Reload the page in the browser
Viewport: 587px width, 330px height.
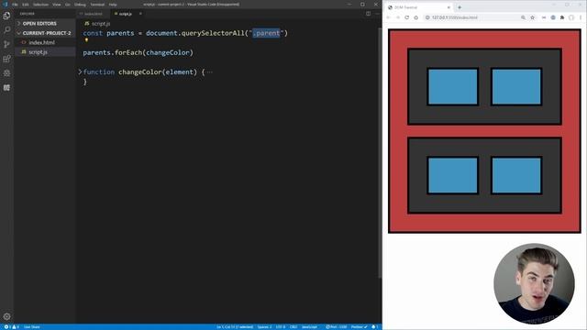[406, 17]
